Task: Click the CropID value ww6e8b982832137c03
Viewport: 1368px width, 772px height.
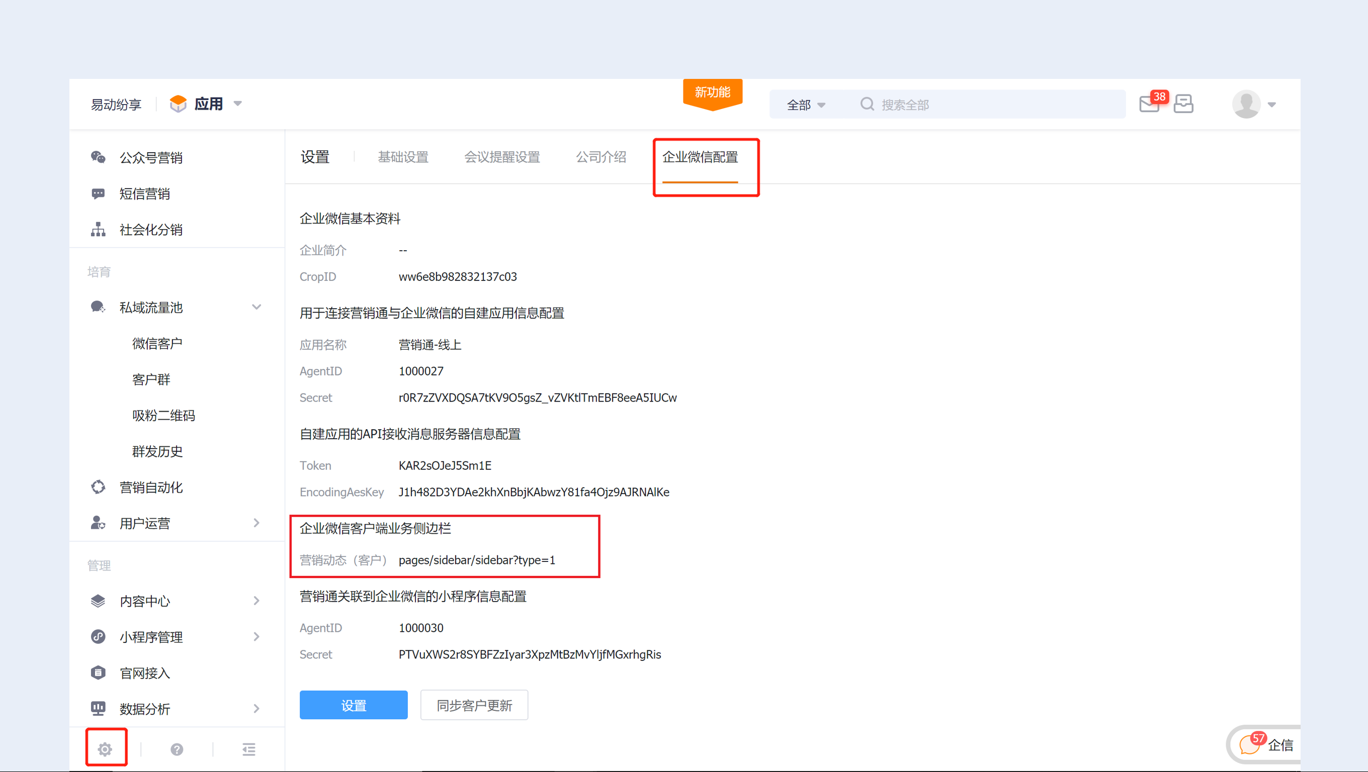Action: coord(458,276)
